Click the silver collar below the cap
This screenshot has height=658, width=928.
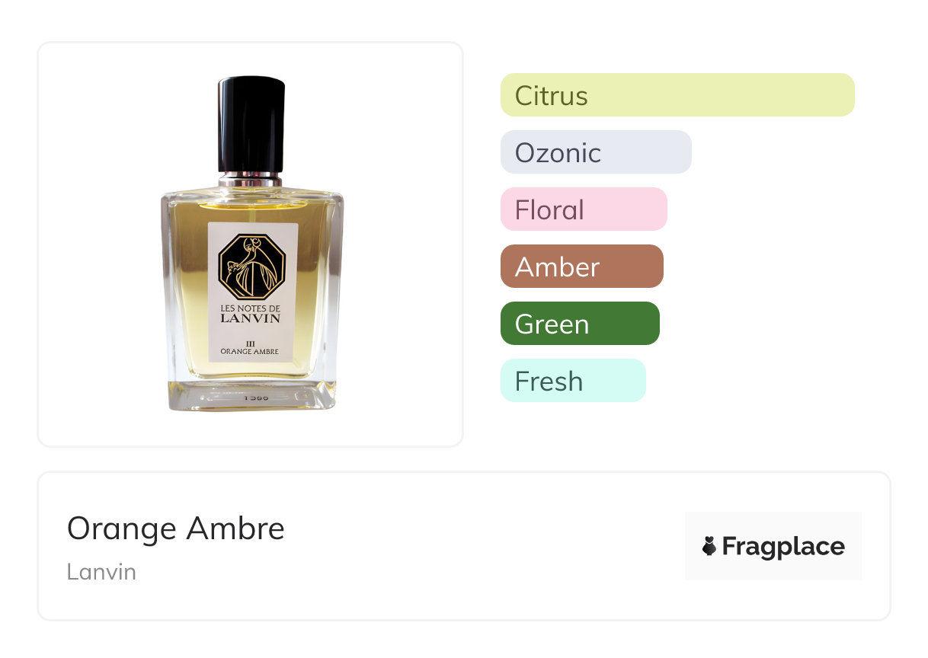251,180
